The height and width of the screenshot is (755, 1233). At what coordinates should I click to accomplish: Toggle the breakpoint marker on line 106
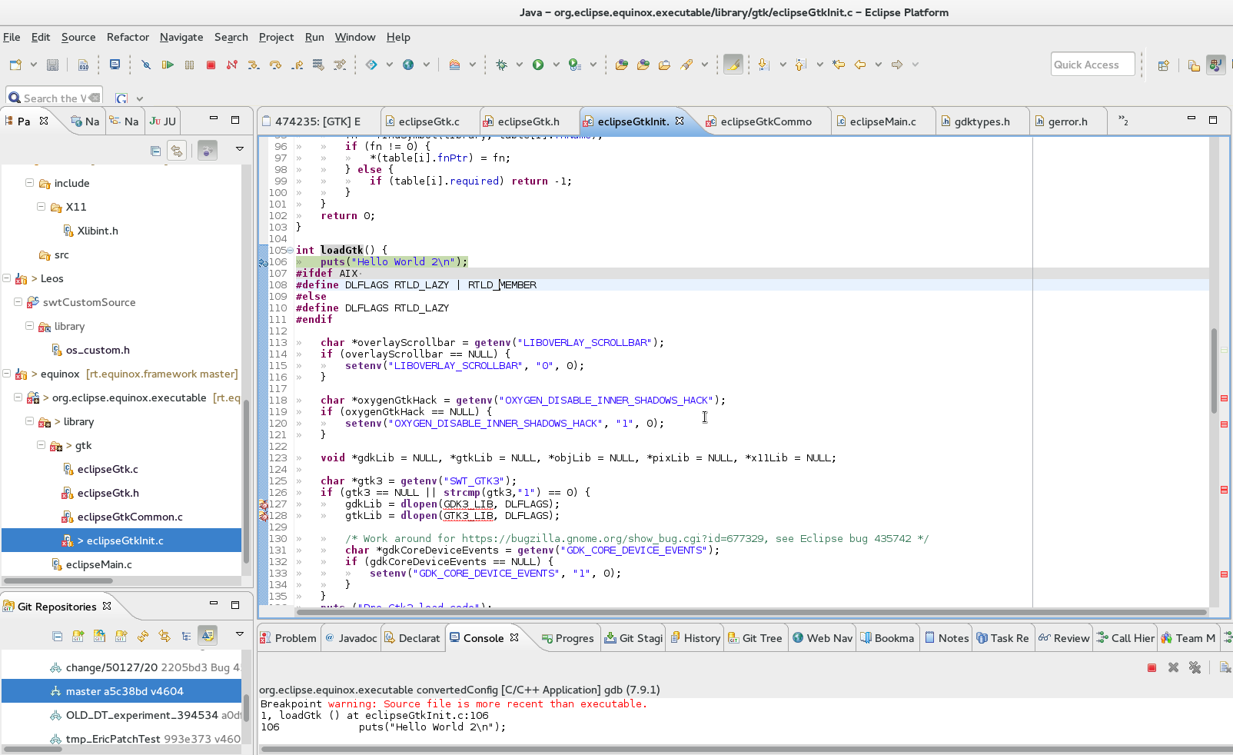(x=264, y=261)
